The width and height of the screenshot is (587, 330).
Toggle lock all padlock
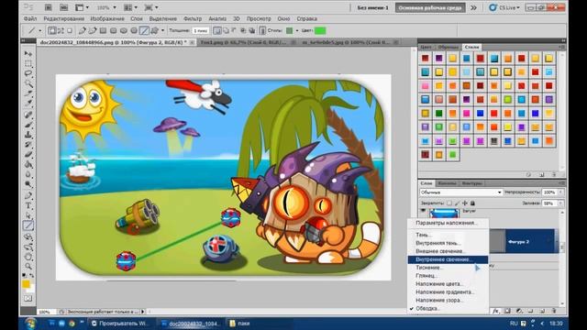(473, 203)
